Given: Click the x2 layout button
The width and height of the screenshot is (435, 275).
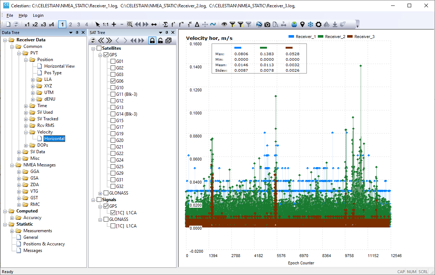Looking at the screenshot, I should click(x=35, y=25).
